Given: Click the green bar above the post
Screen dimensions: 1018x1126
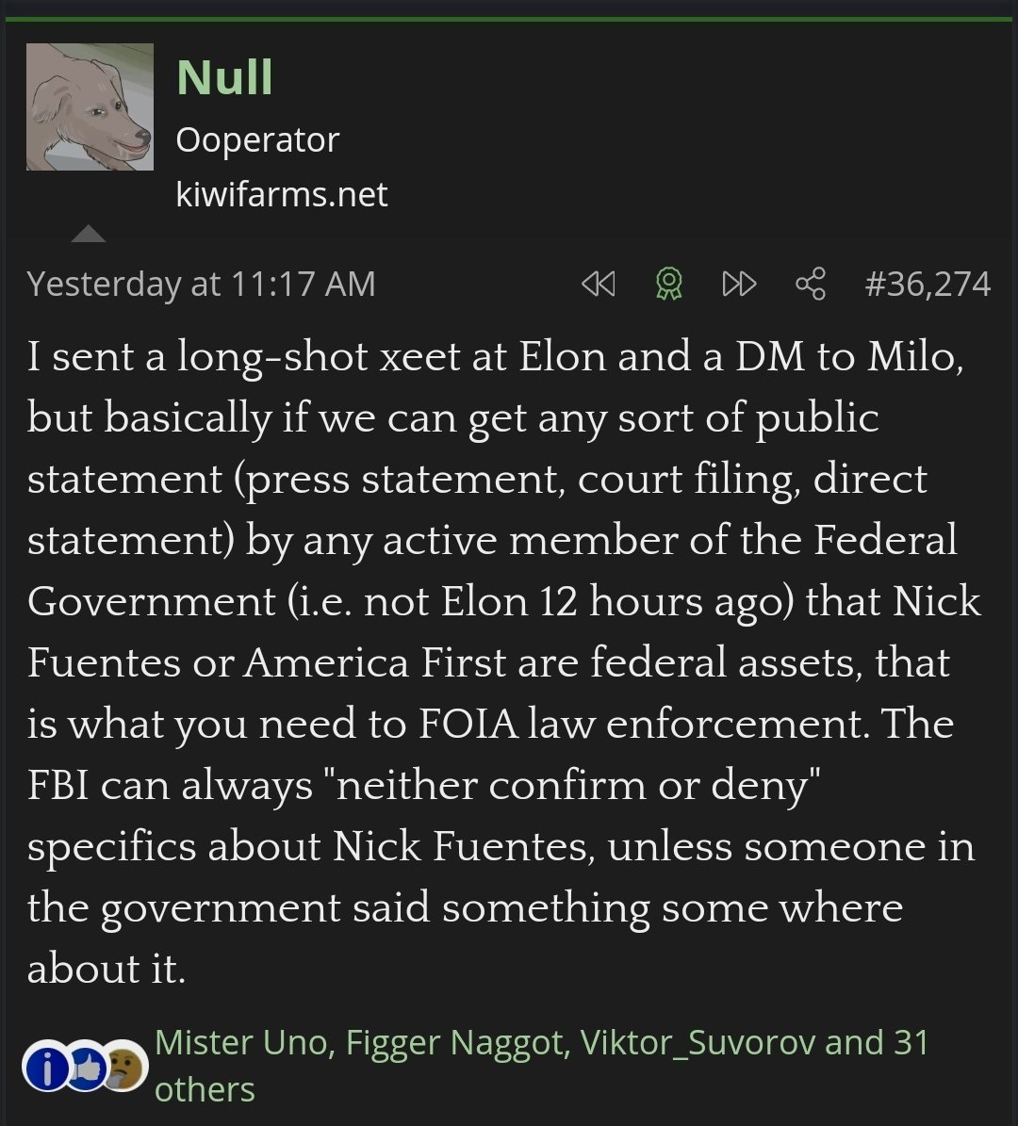Looking at the screenshot, I should 509,18.
